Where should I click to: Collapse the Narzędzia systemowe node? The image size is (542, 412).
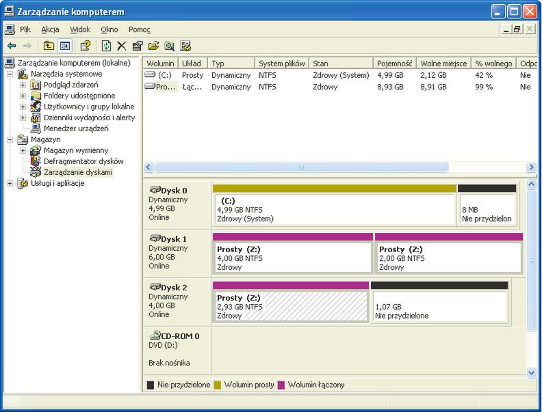pyautogui.click(x=10, y=74)
